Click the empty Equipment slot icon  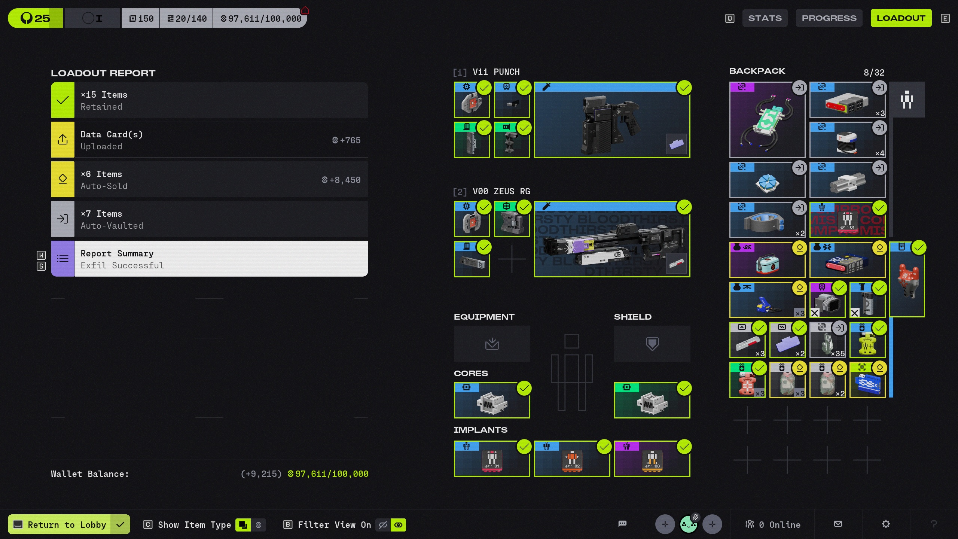[492, 344]
